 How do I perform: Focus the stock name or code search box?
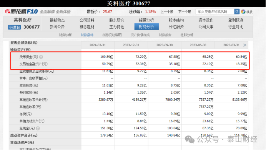click(x=215, y=11)
